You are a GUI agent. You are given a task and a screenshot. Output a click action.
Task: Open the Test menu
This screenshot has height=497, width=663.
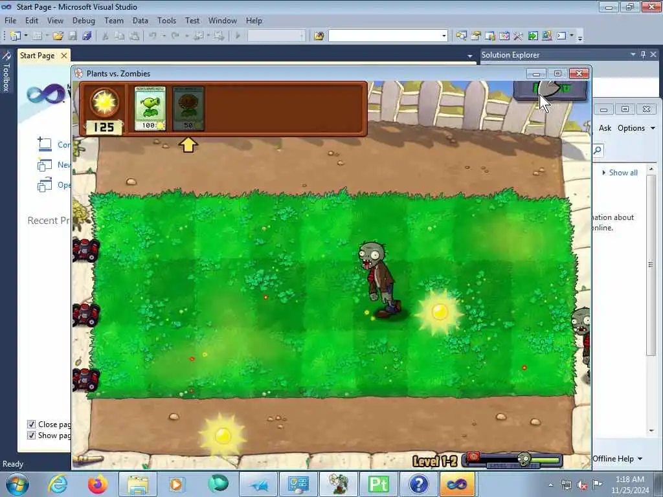[x=192, y=21]
